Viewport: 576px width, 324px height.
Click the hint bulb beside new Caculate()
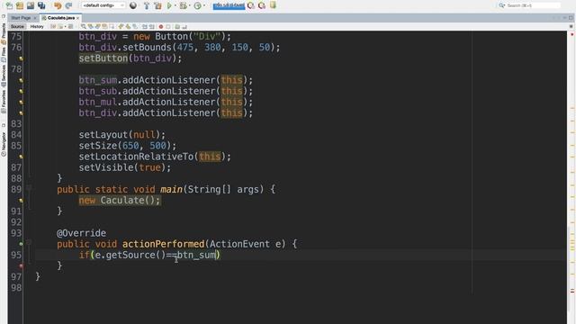click(21, 200)
